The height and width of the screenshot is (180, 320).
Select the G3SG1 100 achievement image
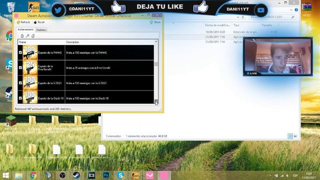coord(30,83)
